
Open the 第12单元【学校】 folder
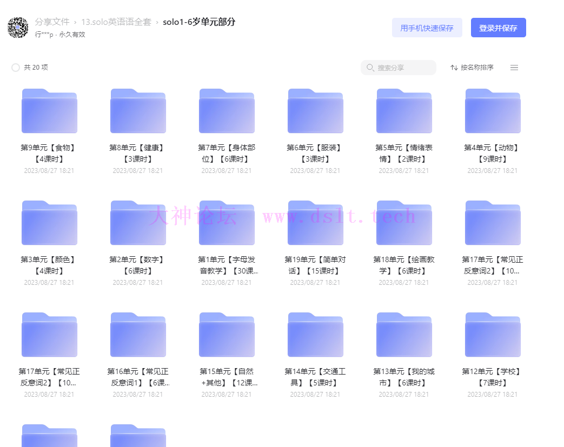coord(493,335)
